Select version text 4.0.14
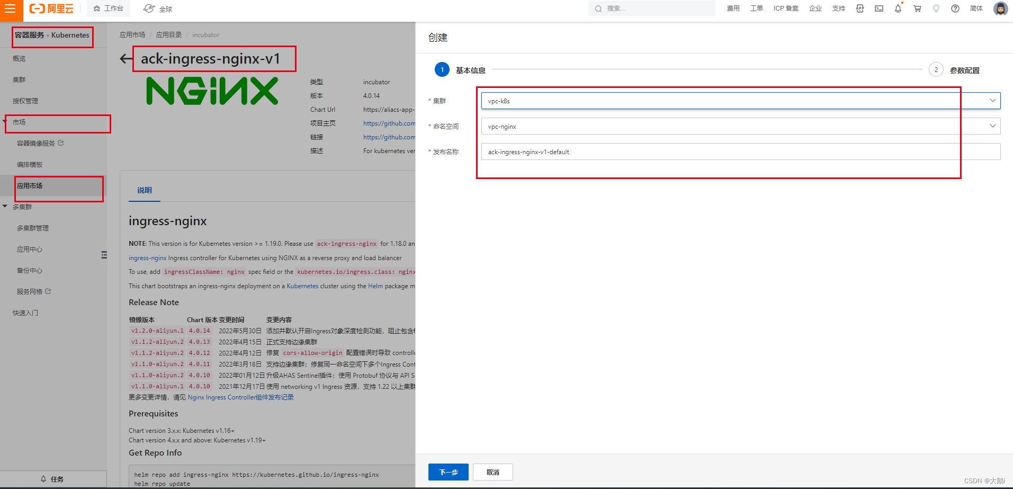This screenshot has height=489, width=1013. (371, 96)
